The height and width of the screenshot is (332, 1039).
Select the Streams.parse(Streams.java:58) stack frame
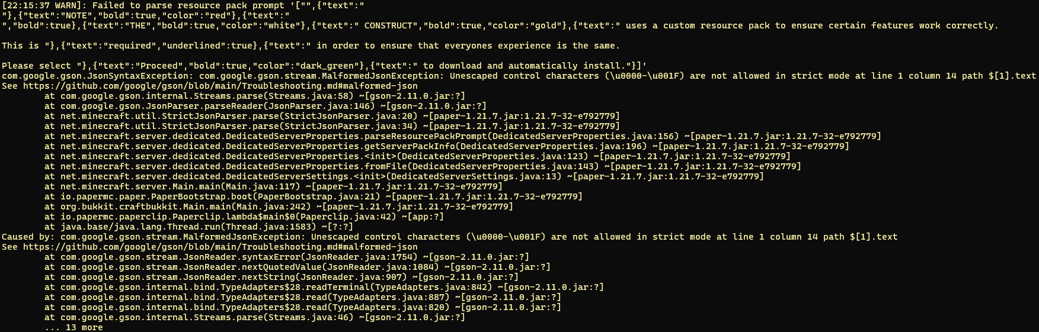click(254, 96)
